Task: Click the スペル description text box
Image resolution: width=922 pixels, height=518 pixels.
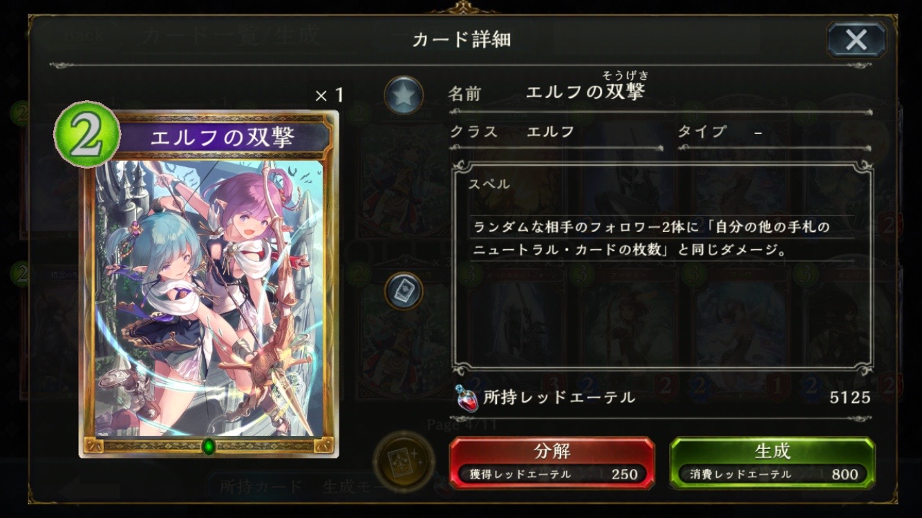Action: [662, 267]
